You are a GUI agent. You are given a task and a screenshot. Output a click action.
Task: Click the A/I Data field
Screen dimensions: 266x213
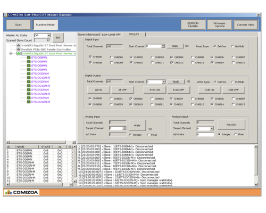click(118, 135)
